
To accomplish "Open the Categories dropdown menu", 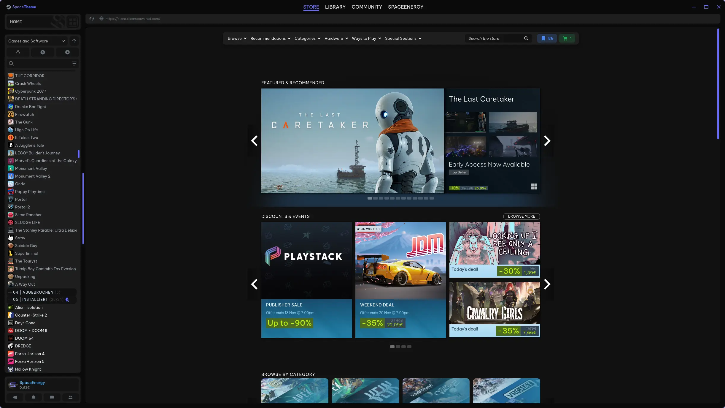I will [307, 38].
